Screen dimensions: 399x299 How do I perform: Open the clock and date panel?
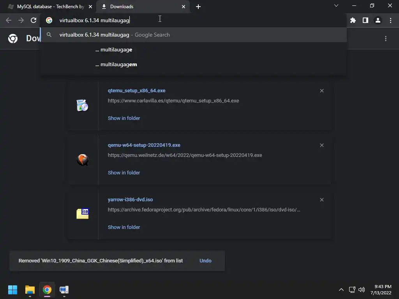[x=381, y=290]
